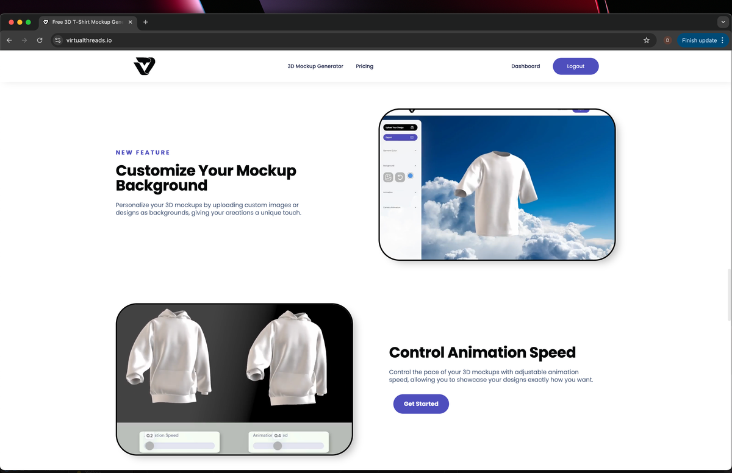Open Chrome's three-dot menu
Image resolution: width=732 pixels, height=473 pixels.
[723, 40]
